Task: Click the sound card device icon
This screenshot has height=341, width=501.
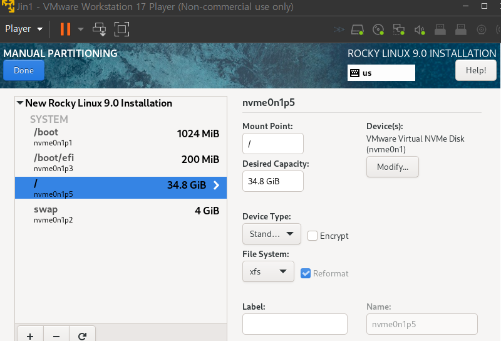Action: (420, 29)
